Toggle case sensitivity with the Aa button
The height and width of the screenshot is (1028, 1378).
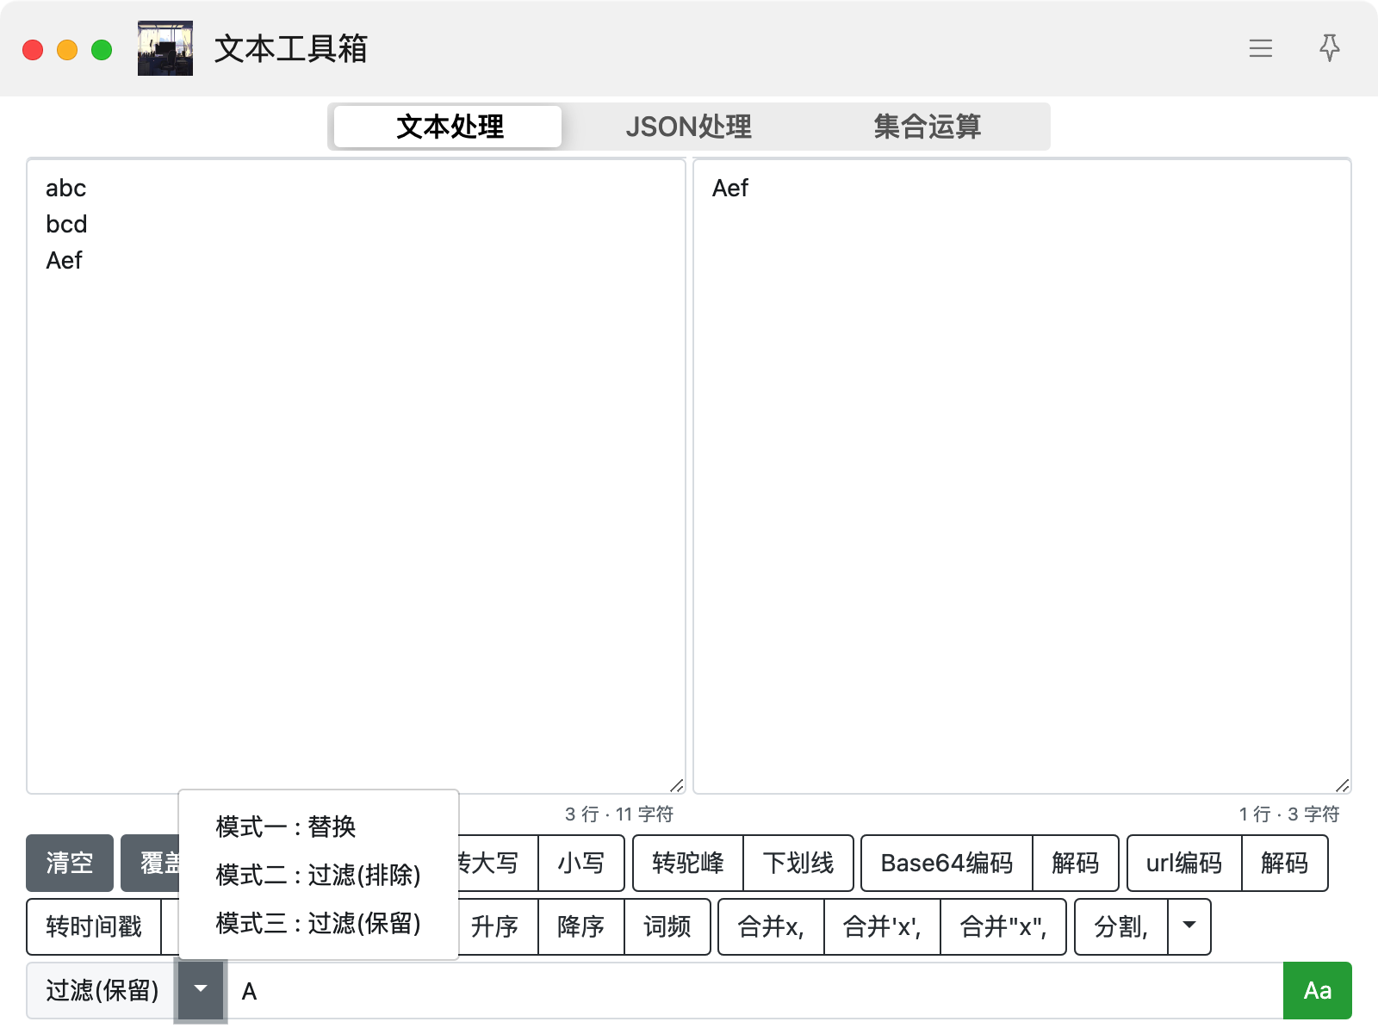click(x=1317, y=990)
